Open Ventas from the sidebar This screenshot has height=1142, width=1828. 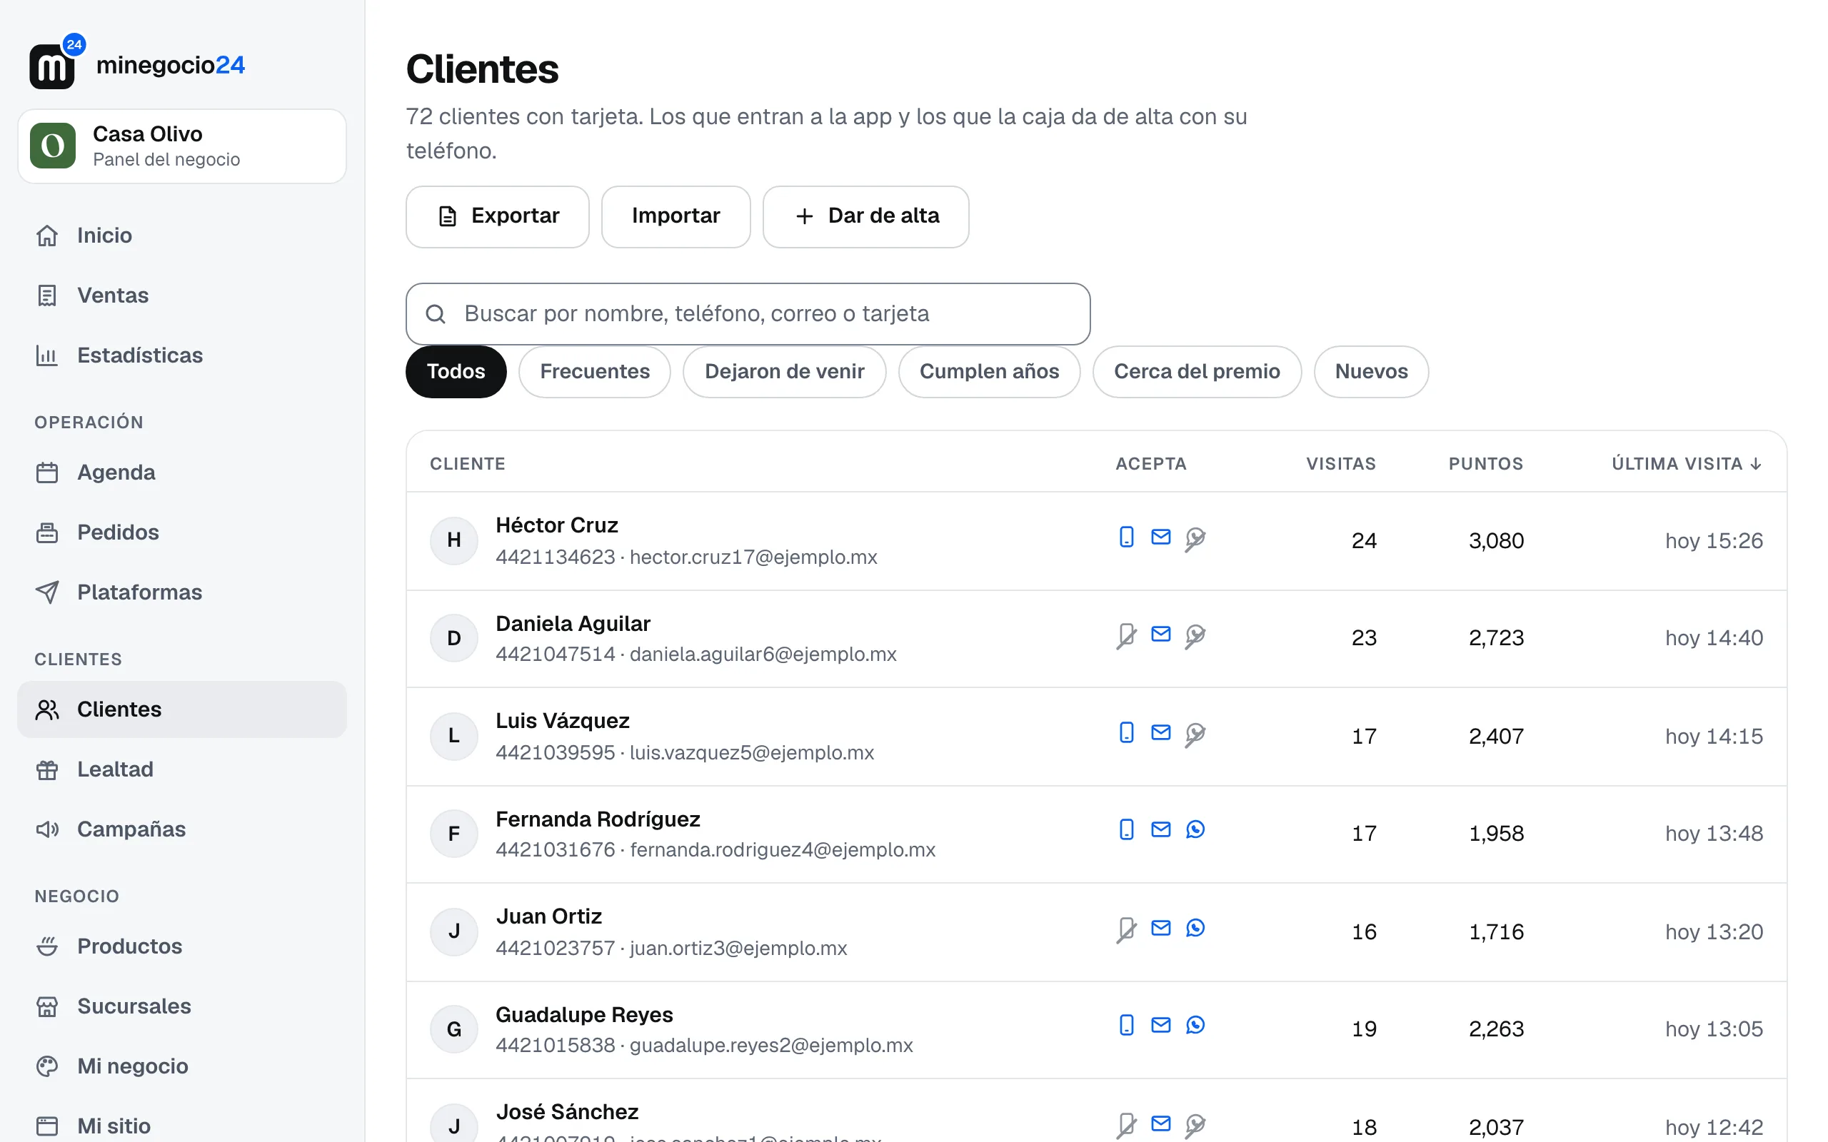point(182,295)
